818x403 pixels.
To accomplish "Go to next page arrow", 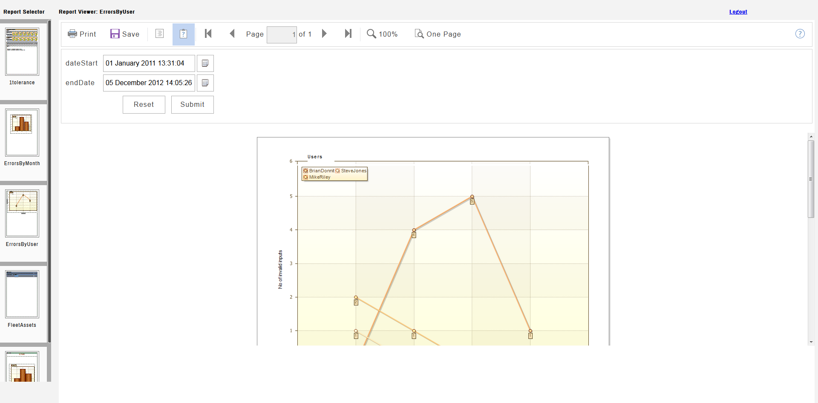I will coord(324,34).
